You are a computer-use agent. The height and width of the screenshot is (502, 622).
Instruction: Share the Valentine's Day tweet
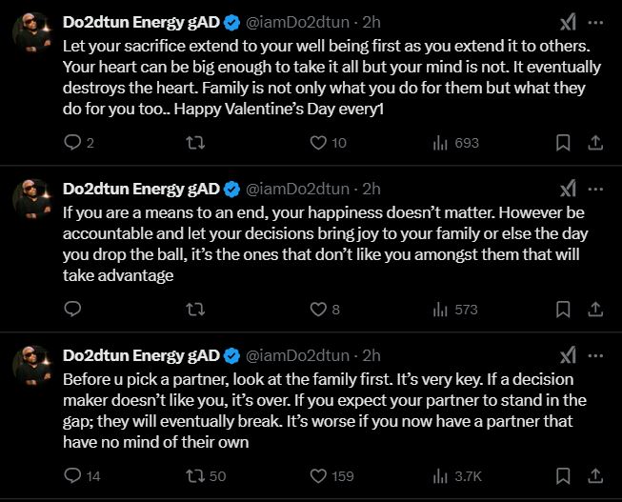[595, 143]
